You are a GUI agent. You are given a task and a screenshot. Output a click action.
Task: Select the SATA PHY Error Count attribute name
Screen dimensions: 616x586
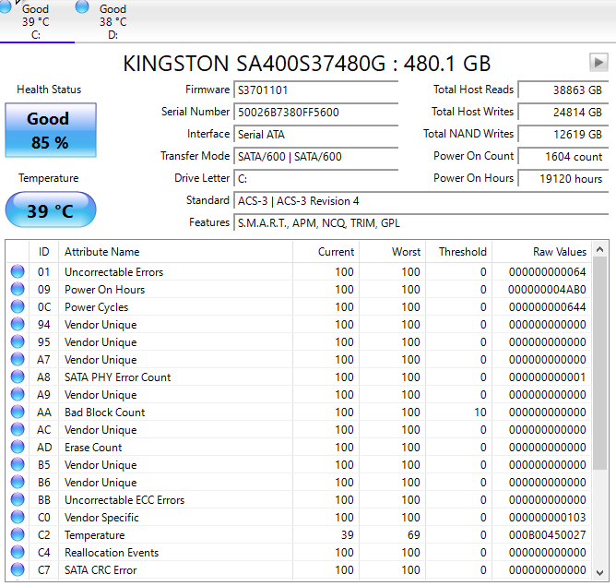117,377
